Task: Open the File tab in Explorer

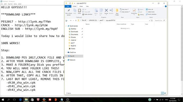Action: point(68,6)
